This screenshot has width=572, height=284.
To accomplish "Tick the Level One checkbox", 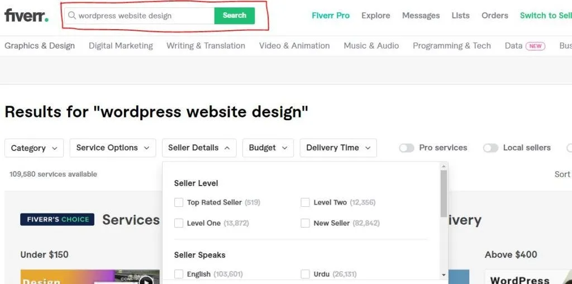I will pyautogui.click(x=179, y=223).
